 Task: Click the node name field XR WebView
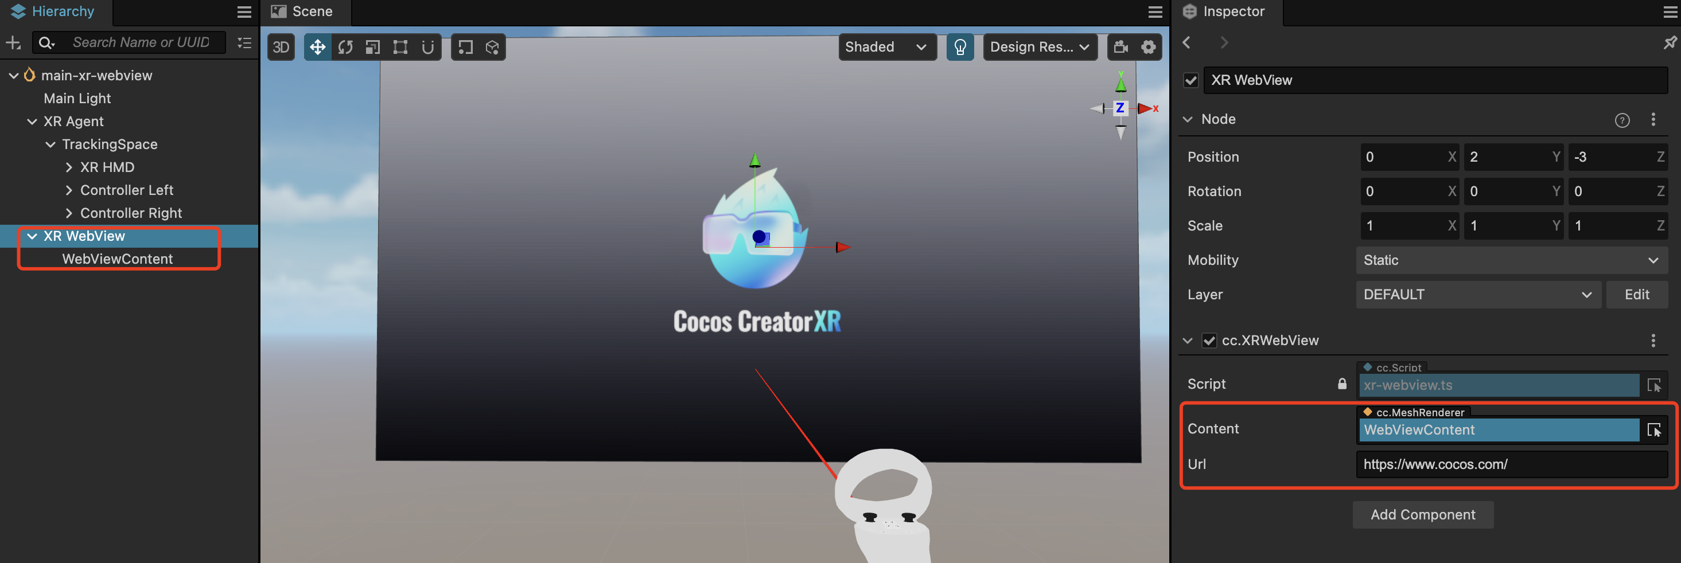coord(1435,80)
